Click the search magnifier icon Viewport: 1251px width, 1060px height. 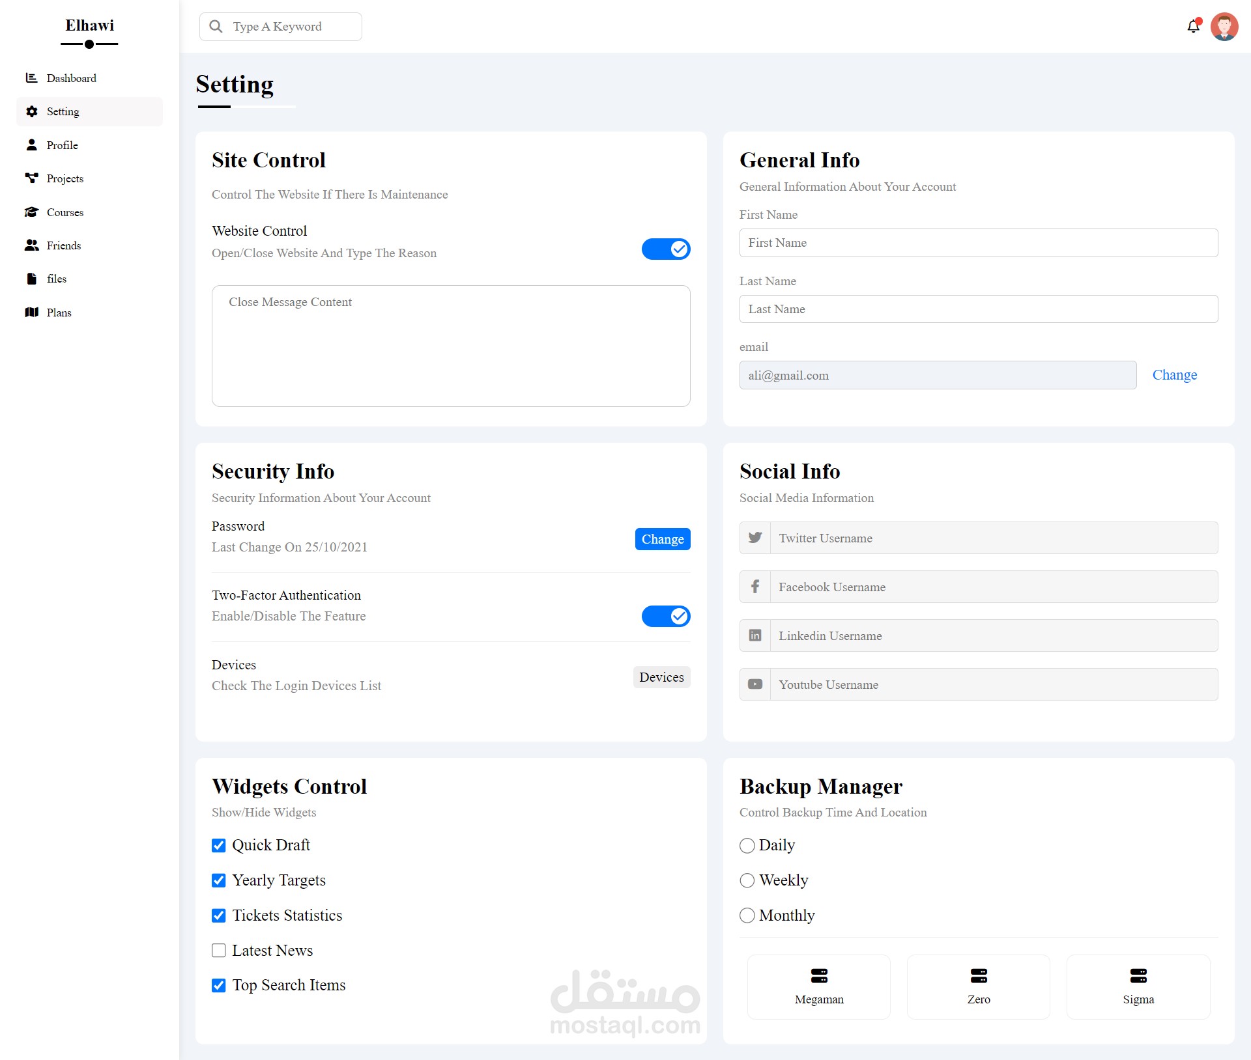pos(216,27)
